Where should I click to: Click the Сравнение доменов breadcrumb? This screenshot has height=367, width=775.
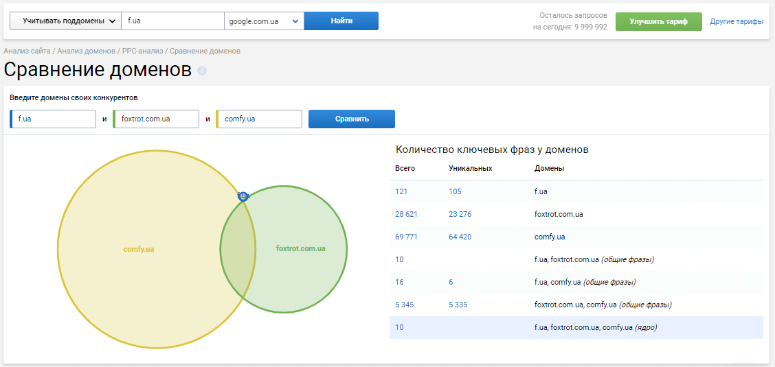[205, 51]
